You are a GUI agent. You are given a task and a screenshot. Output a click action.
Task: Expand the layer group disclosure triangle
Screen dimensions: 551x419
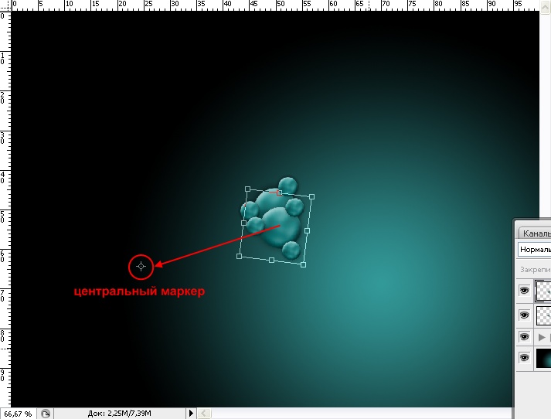[x=542, y=338]
